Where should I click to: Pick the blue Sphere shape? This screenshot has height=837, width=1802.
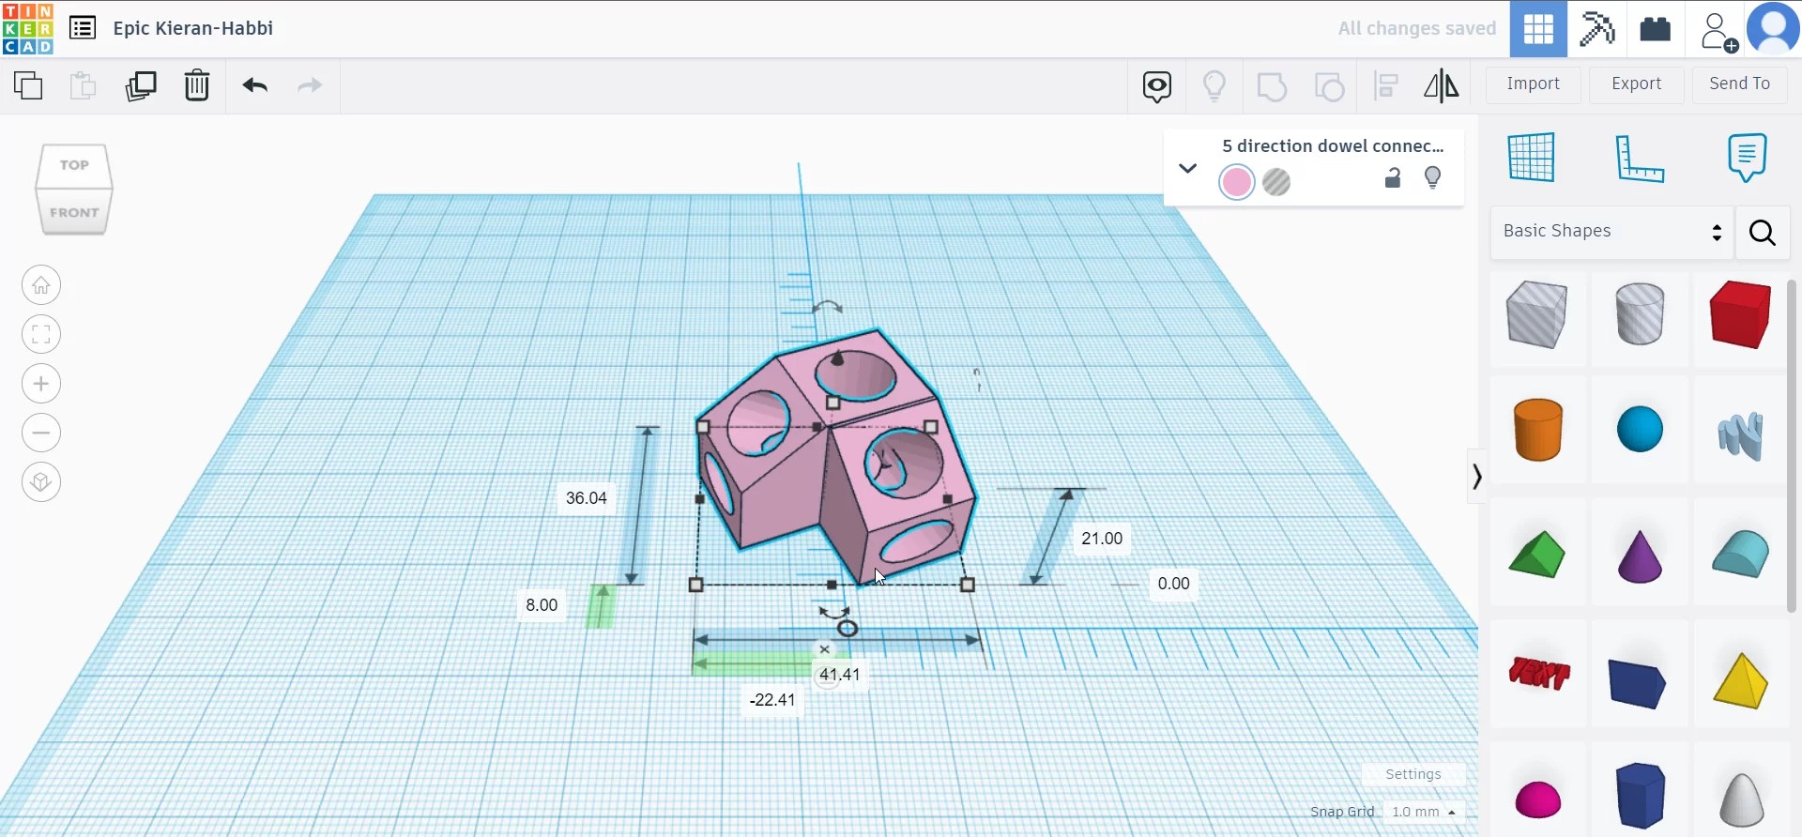pyautogui.click(x=1640, y=430)
